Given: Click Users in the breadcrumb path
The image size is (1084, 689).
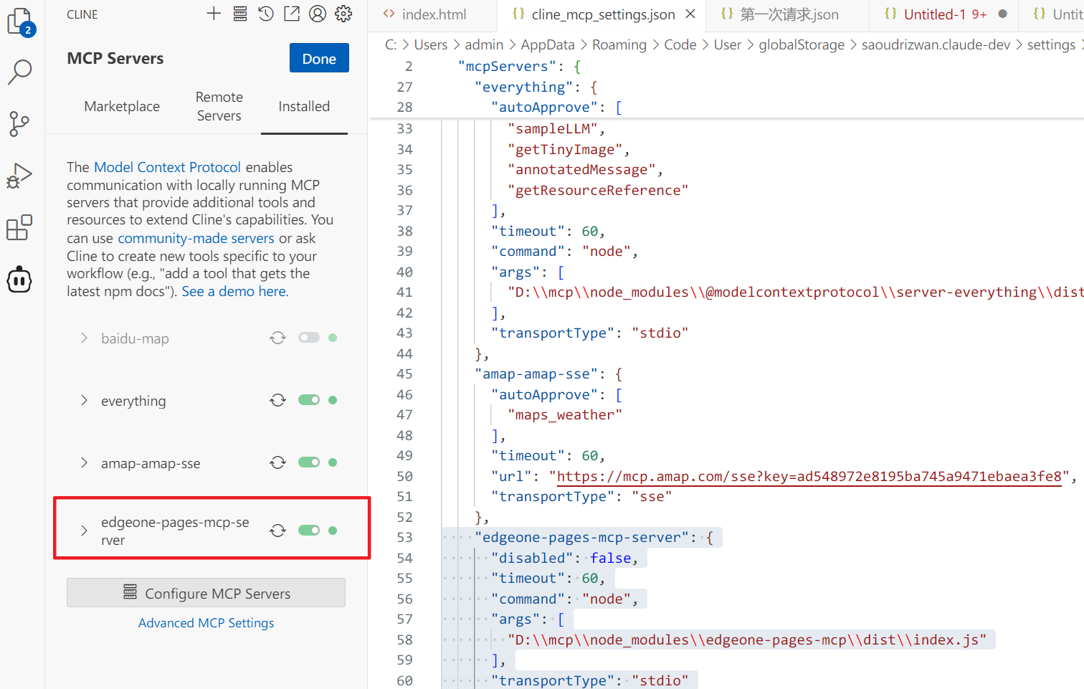Looking at the screenshot, I should (430, 44).
